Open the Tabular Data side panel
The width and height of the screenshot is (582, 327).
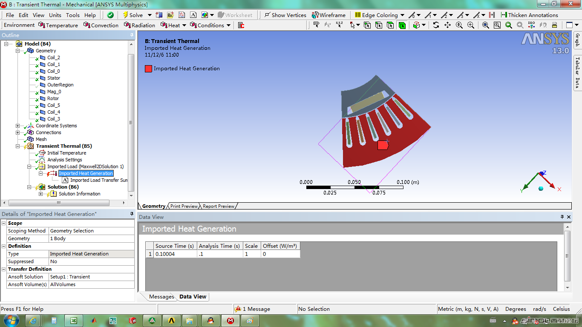(x=577, y=73)
